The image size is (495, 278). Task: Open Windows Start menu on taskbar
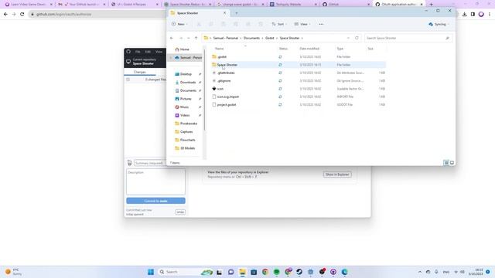151,272
